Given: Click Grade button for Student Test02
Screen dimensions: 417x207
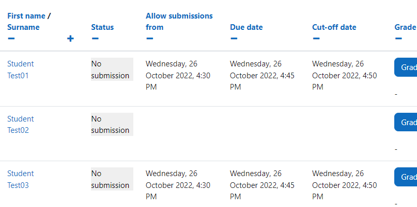Looking at the screenshot, I should (406, 122).
